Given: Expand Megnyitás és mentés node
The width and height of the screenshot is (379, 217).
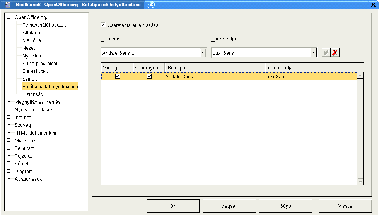Looking at the screenshot, I should (x=9, y=102).
